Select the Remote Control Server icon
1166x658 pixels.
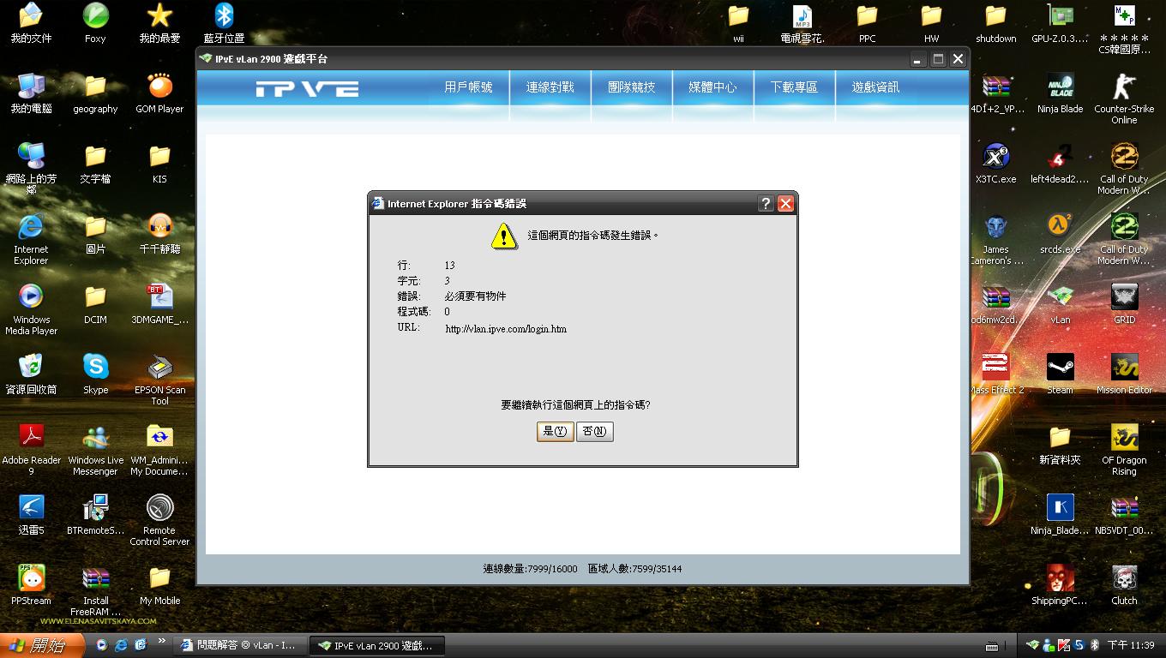pyautogui.click(x=159, y=520)
